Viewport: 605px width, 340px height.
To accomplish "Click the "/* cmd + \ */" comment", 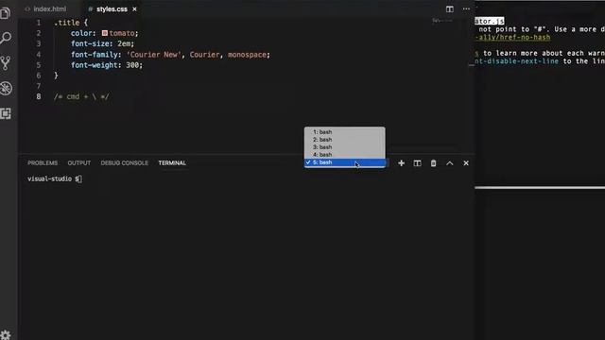I will (81, 96).
